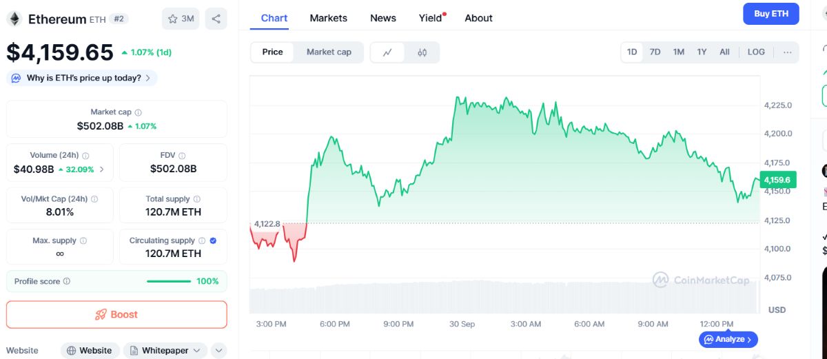Open Why is ETH's price up today
827x359 pixels.
coord(82,78)
